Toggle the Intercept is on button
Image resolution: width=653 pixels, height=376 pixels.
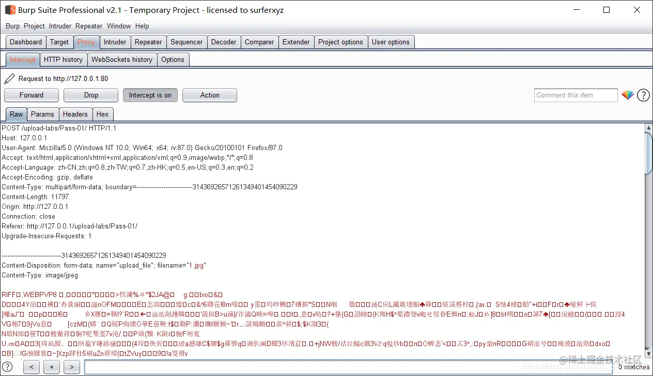click(x=150, y=95)
